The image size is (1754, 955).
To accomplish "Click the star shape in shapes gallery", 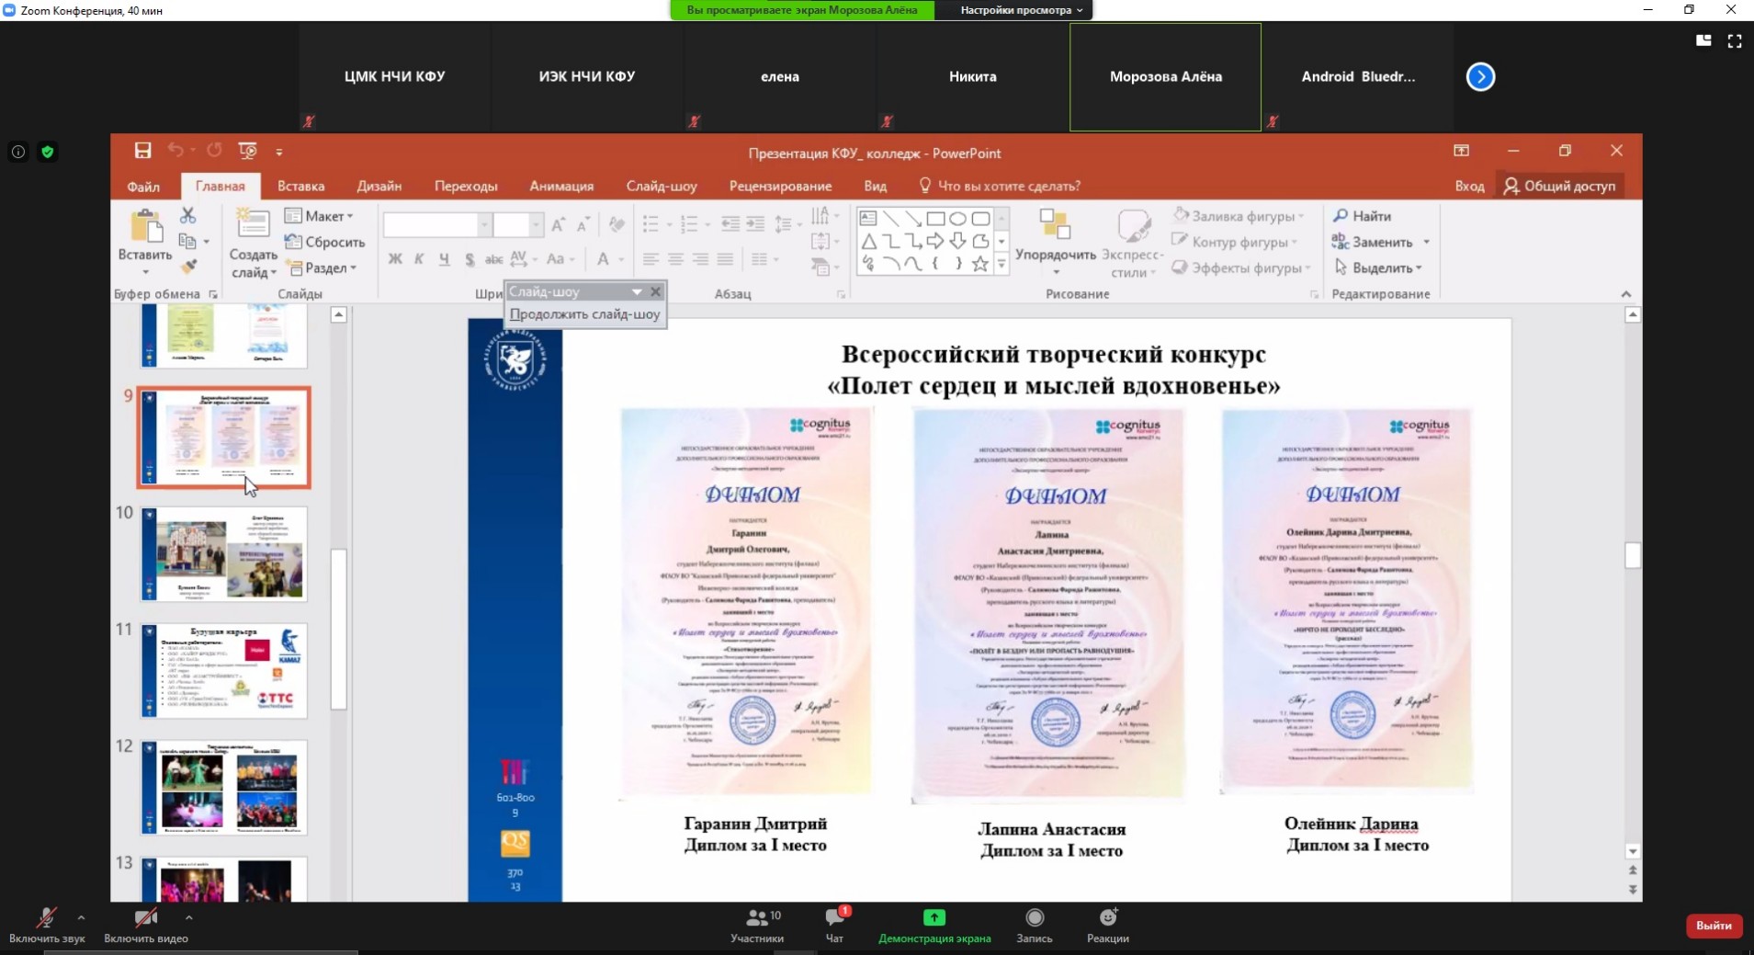I will click(x=980, y=264).
